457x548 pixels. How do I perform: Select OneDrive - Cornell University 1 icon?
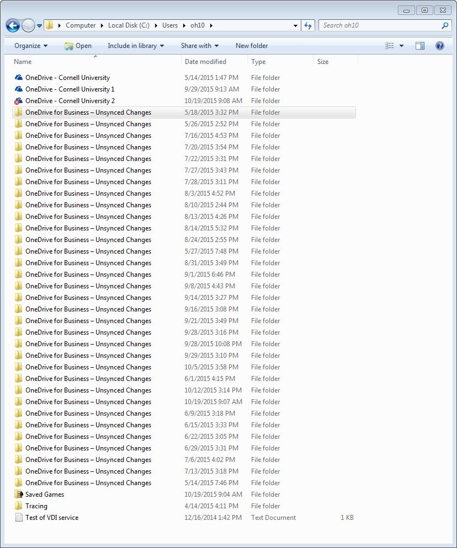click(x=19, y=89)
